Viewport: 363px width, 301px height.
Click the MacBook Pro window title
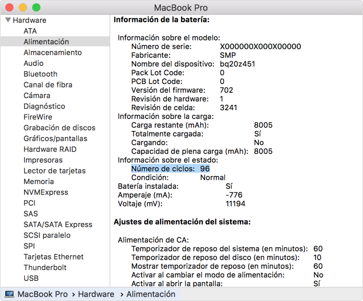pos(181,8)
